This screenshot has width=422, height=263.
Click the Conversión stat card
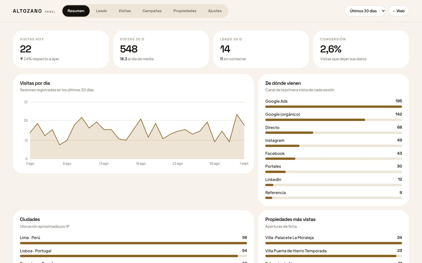click(x=361, y=49)
